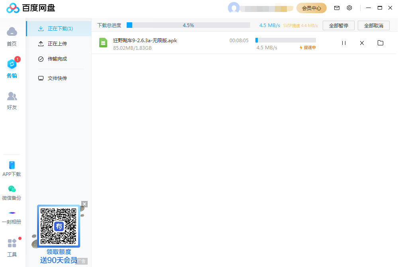Open the 会员中心 member center
This screenshot has width=398, height=267.
pyautogui.click(x=311, y=8)
